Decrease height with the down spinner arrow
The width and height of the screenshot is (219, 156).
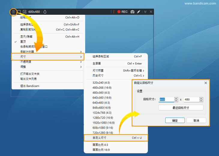201,101
